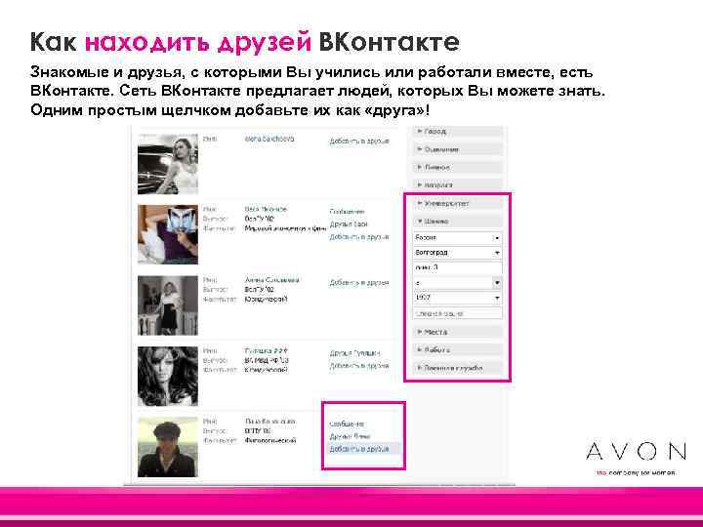The image size is (703, 527).
Task: Open name link of the ВГПУ Филологический person
Action: (x=270, y=422)
